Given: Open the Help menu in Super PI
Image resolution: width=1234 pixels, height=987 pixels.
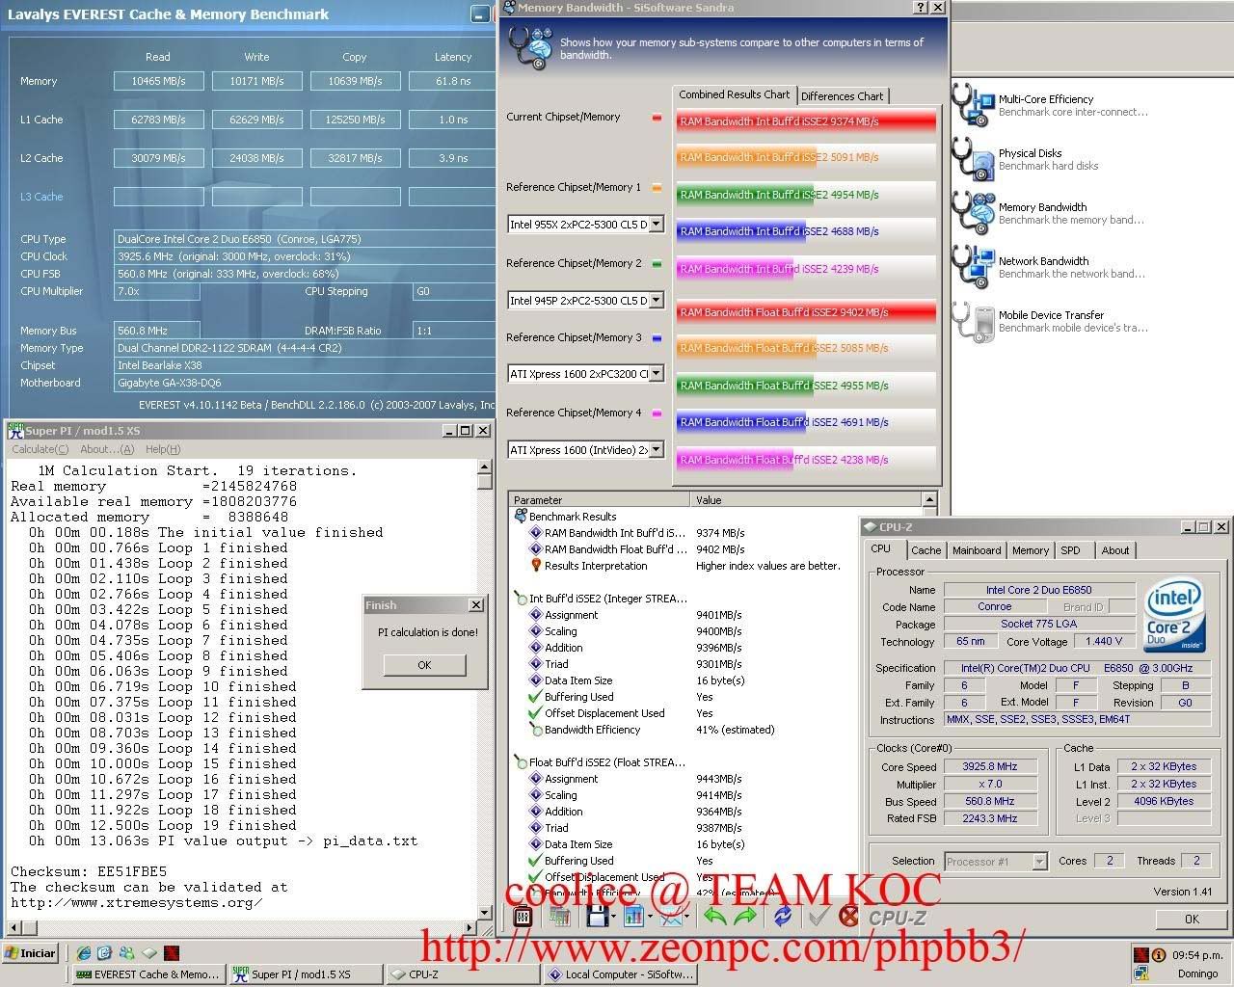Looking at the screenshot, I should 163,449.
